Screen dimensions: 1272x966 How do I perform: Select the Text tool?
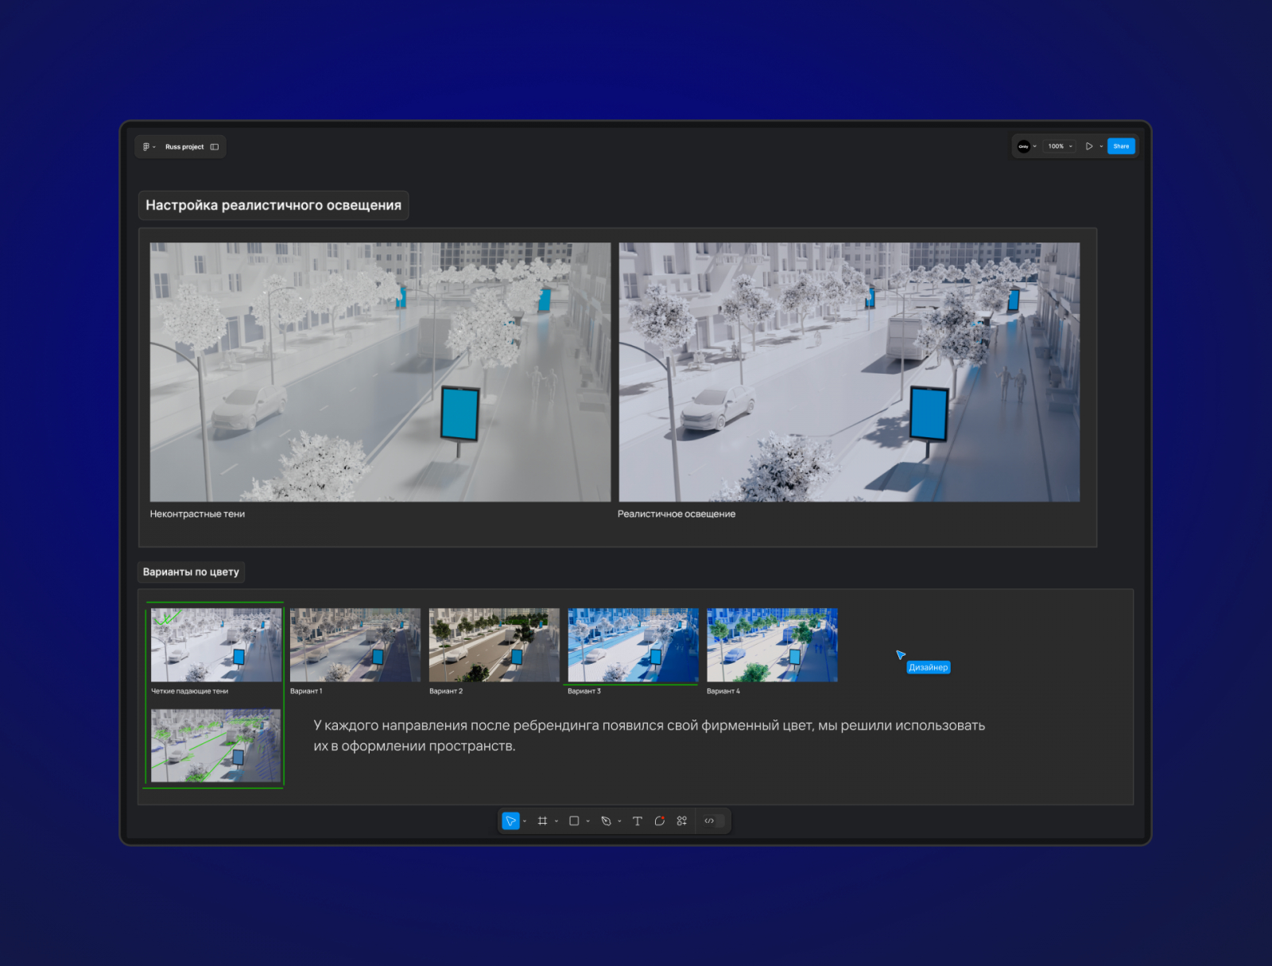(x=637, y=821)
